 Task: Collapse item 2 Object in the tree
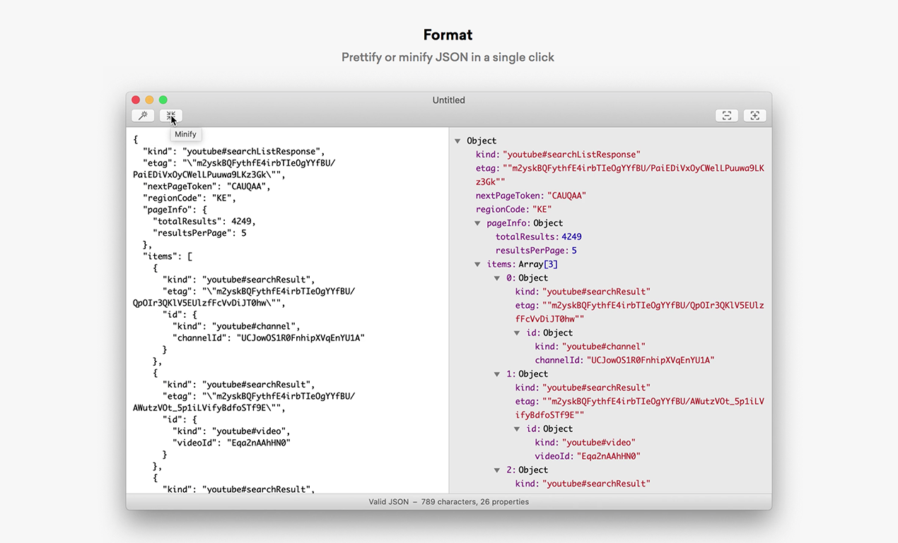click(x=497, y=470)
